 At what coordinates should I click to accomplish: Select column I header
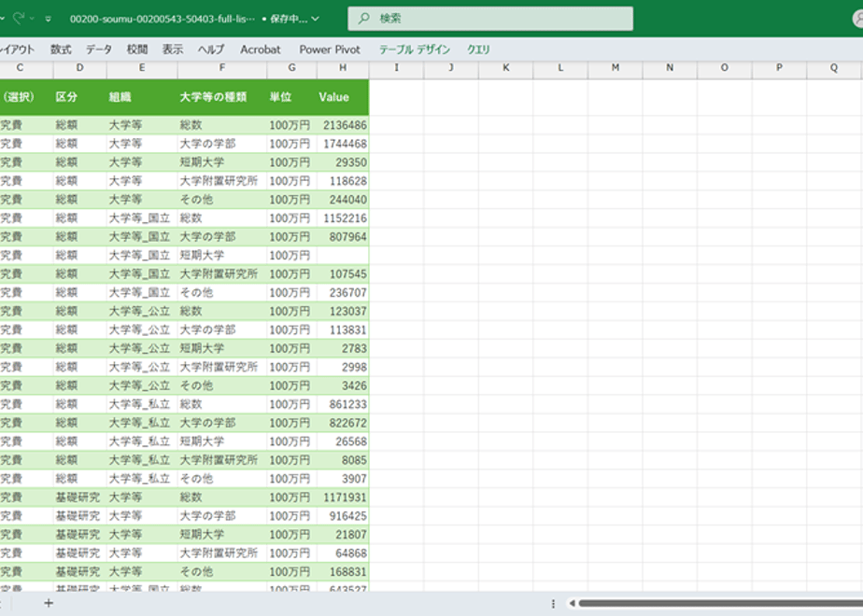coord(396,67)
